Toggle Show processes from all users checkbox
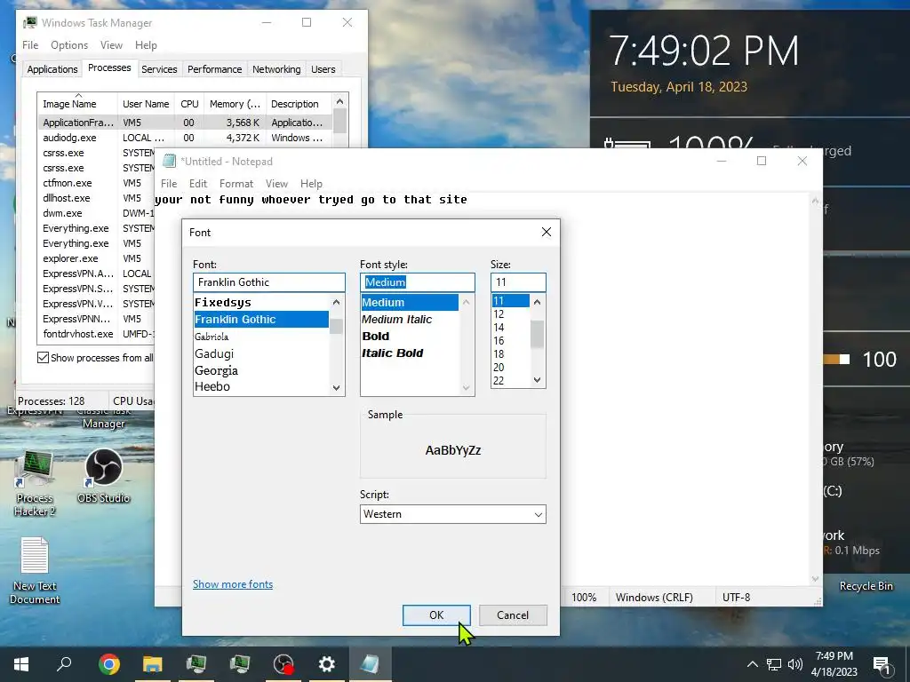 pos(43,358)
